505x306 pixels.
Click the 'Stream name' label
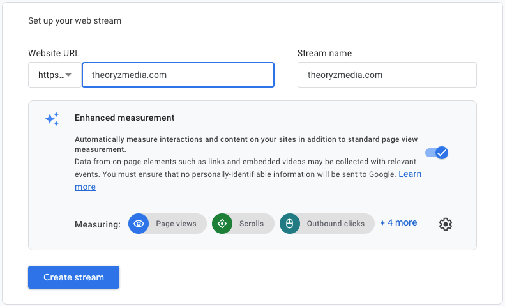[x=324, y=53]
